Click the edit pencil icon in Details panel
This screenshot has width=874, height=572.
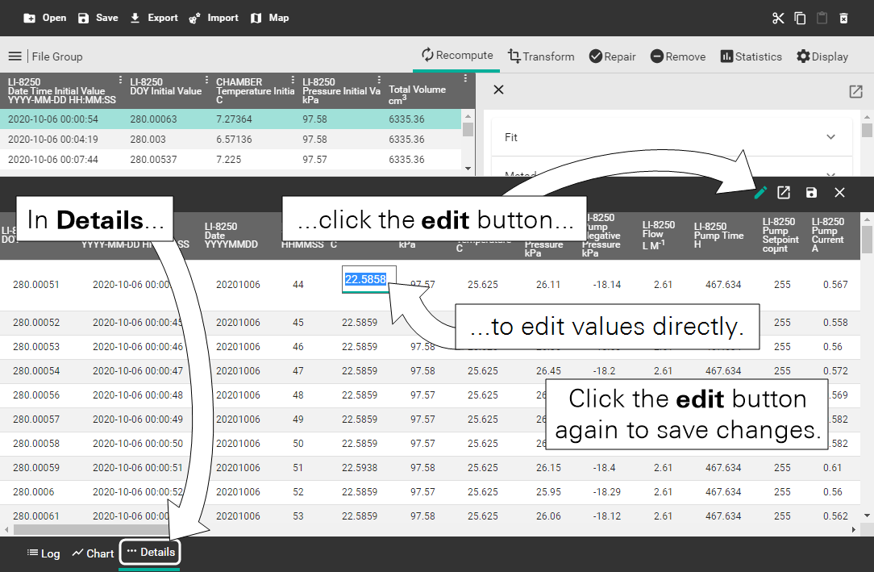pyautogui.click(x=759, y=193)
